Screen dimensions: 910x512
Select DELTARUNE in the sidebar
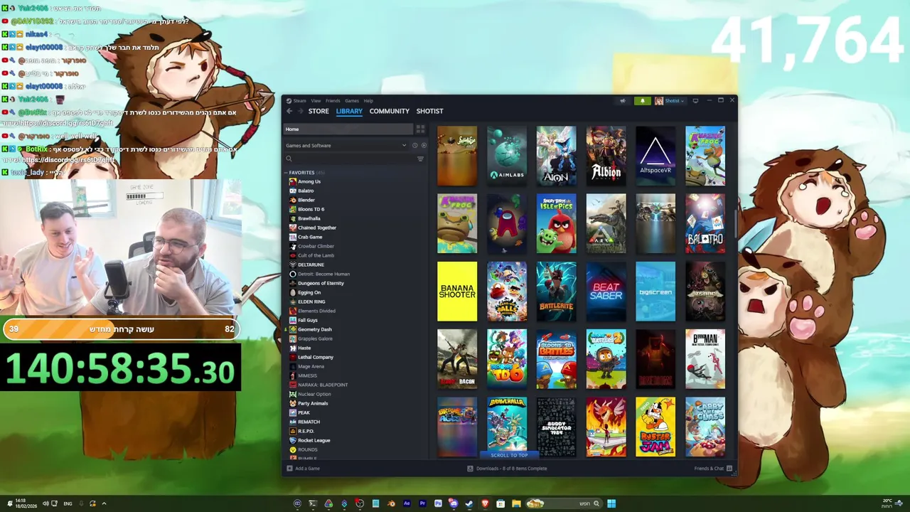coord(311,265)
